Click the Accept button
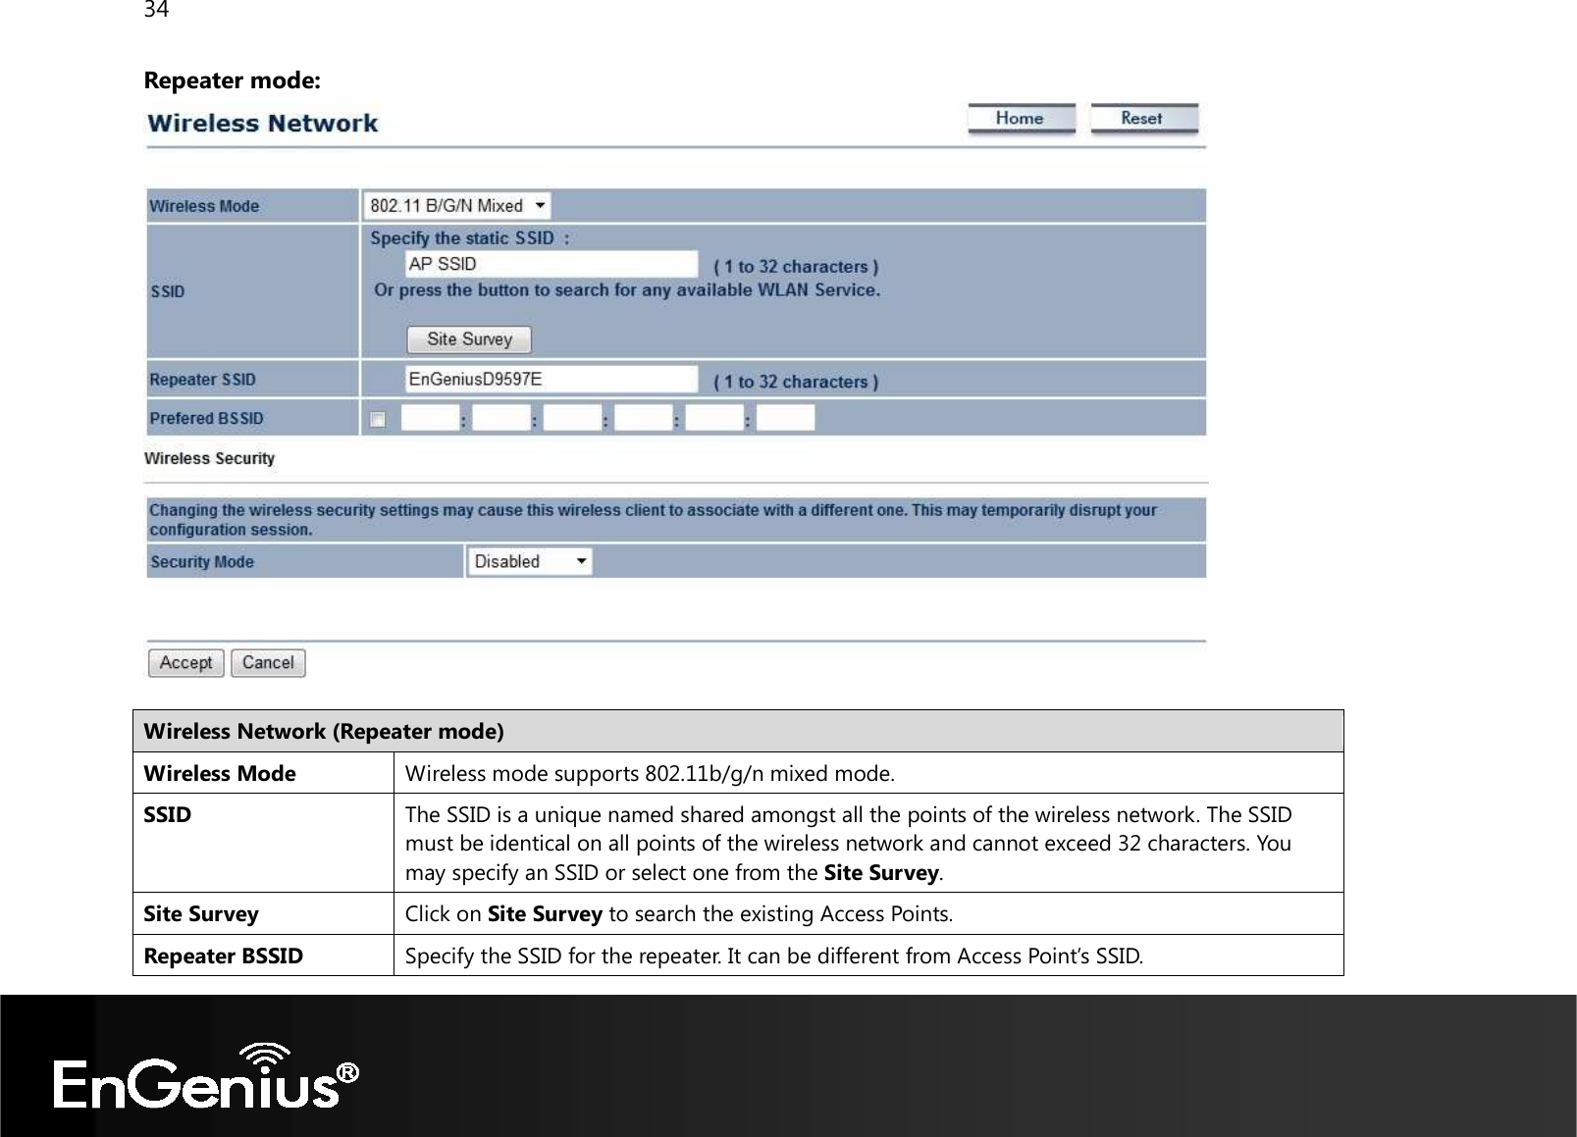This screenshot has height=1137, width=1577. [x=186, y=663]
